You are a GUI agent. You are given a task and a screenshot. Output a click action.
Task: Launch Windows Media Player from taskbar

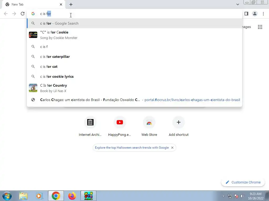coord(39,196)
